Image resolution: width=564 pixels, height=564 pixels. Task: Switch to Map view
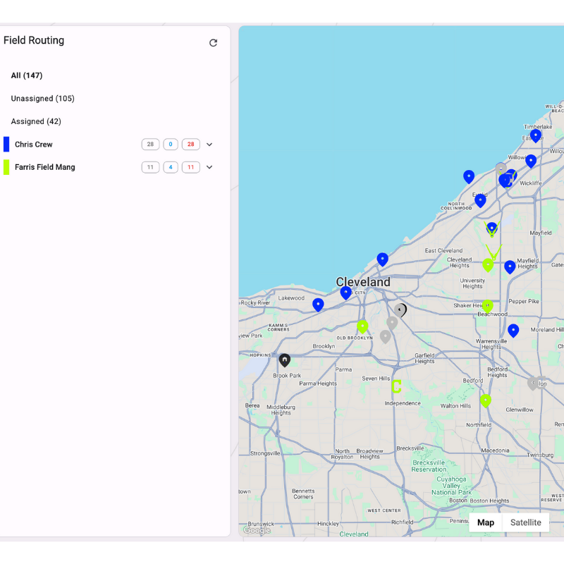point(486,522)
